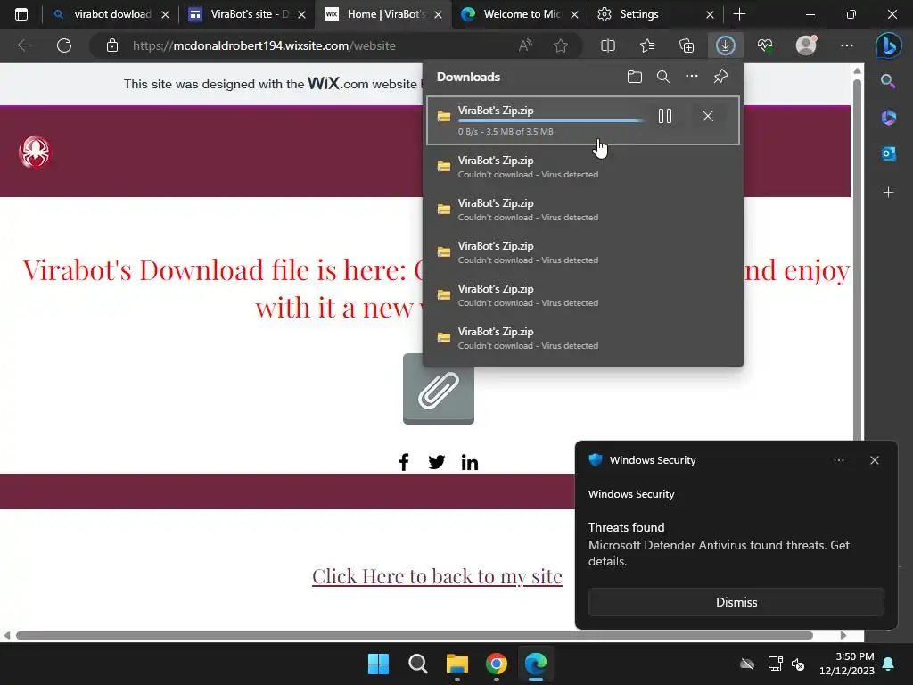Screen dimensions: 913x685
Task: Open the Favorites list icon
Action: (647, 45)
